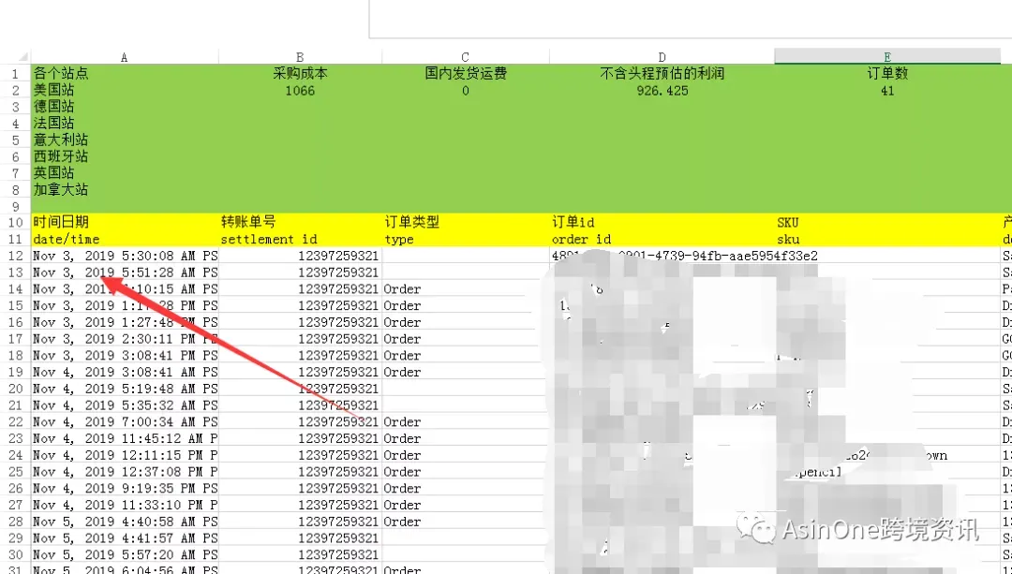Screen dimensions: 1012x574
Task: Select row 25 header
Action: pyautogui.click(x=16, y=472)
